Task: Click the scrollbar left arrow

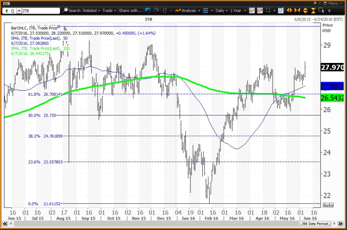Action: [x=11, y=224]
